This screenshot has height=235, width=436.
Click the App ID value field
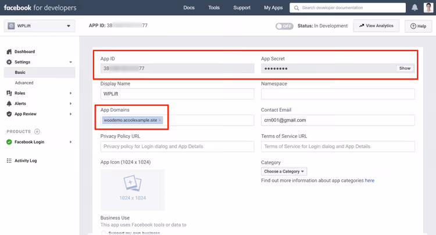coord(177,69)
